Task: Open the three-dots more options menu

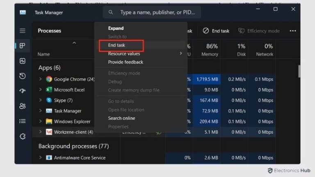Action: point(293,31)
